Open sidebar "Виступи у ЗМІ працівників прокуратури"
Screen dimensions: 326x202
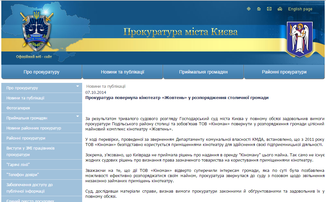[x=42, y=151]
